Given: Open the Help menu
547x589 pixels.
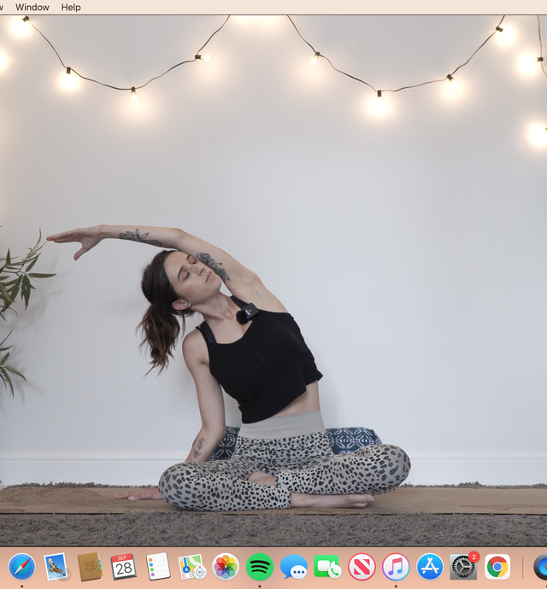Looking at the screenshot, I should tap(71, 7).
